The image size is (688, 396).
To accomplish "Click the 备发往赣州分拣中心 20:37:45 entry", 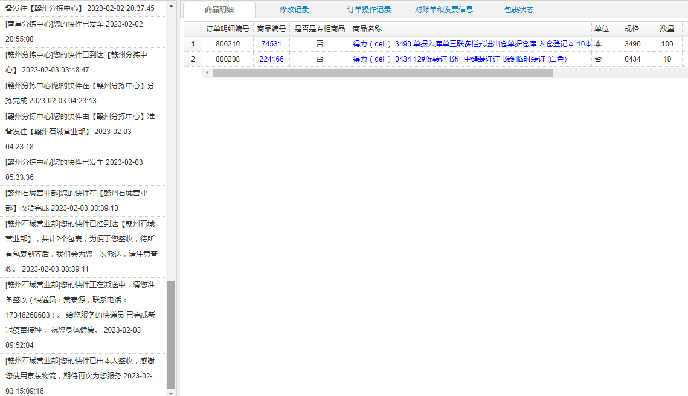I will point(83,8).
